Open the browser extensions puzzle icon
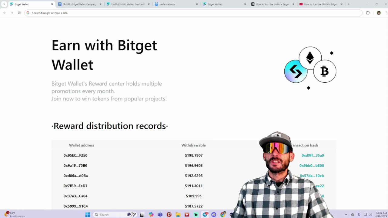The width and height of the screenshot is (388, 218). (368, 13)
